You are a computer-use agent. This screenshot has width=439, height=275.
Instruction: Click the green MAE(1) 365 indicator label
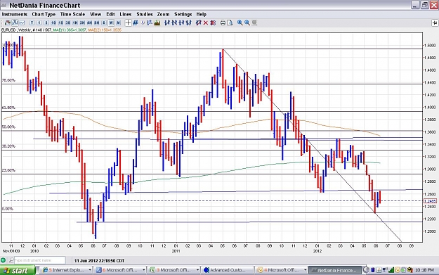(70, 30)
